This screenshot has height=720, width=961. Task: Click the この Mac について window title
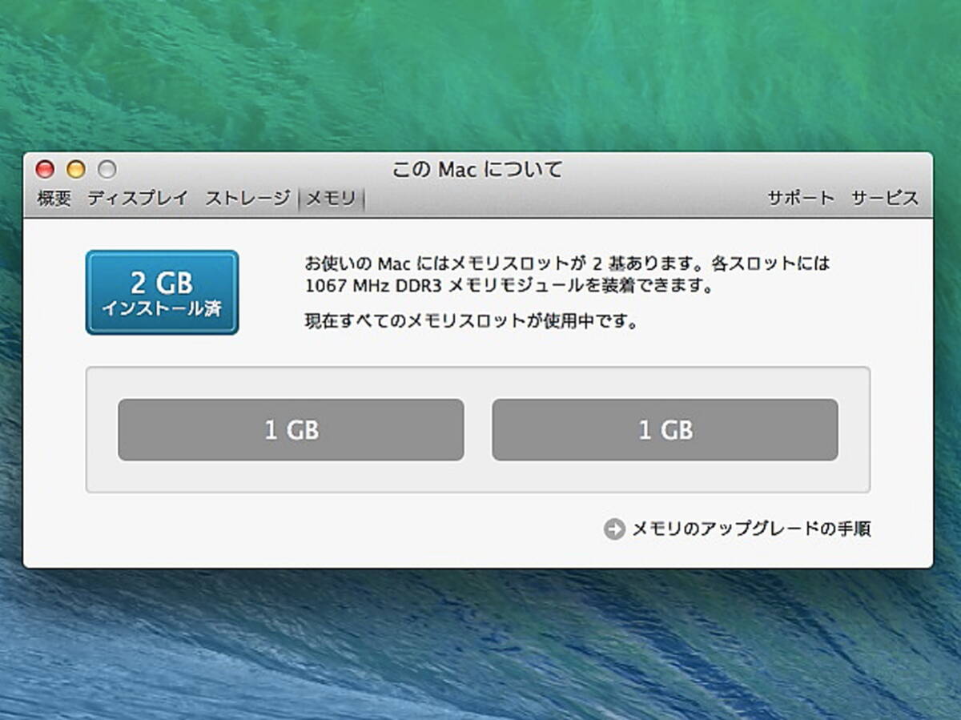click(x=477, y=170)
